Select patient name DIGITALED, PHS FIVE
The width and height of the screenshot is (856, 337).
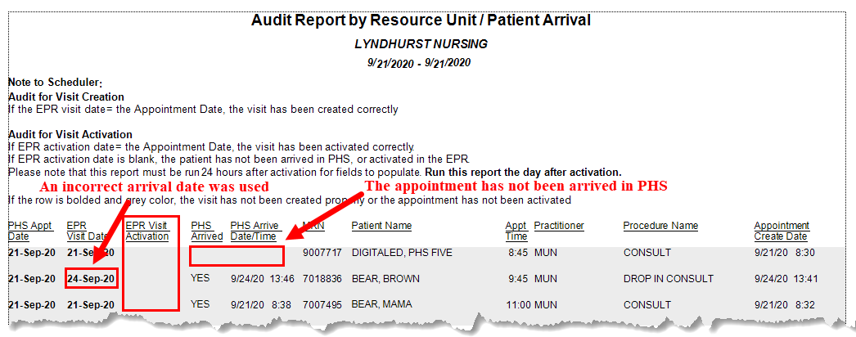[x=399, y=253]
